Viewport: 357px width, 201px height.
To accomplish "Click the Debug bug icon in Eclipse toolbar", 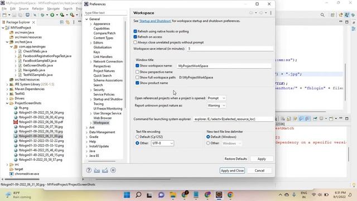I will (42, 15).
